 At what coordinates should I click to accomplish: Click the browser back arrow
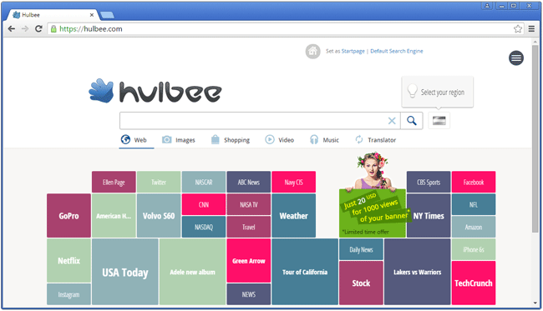12,29
